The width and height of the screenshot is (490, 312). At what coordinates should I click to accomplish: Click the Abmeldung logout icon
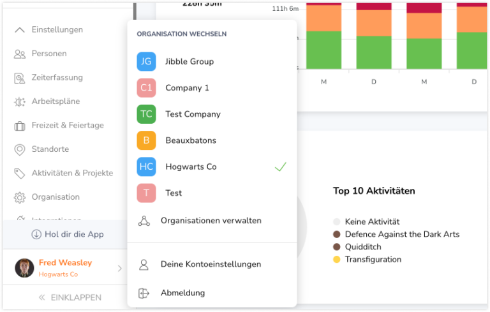(144, 293)
